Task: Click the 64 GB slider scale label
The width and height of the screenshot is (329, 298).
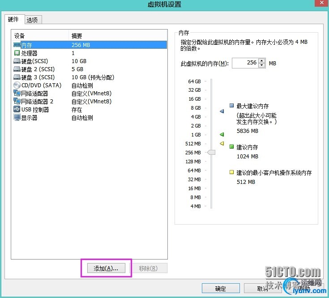Action: (x=195, y=81)
